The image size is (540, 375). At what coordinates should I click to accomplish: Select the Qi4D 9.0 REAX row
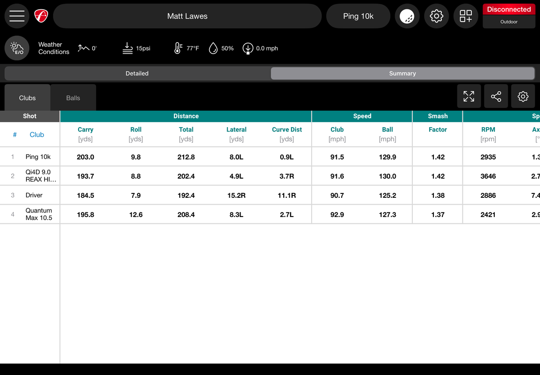41,176
